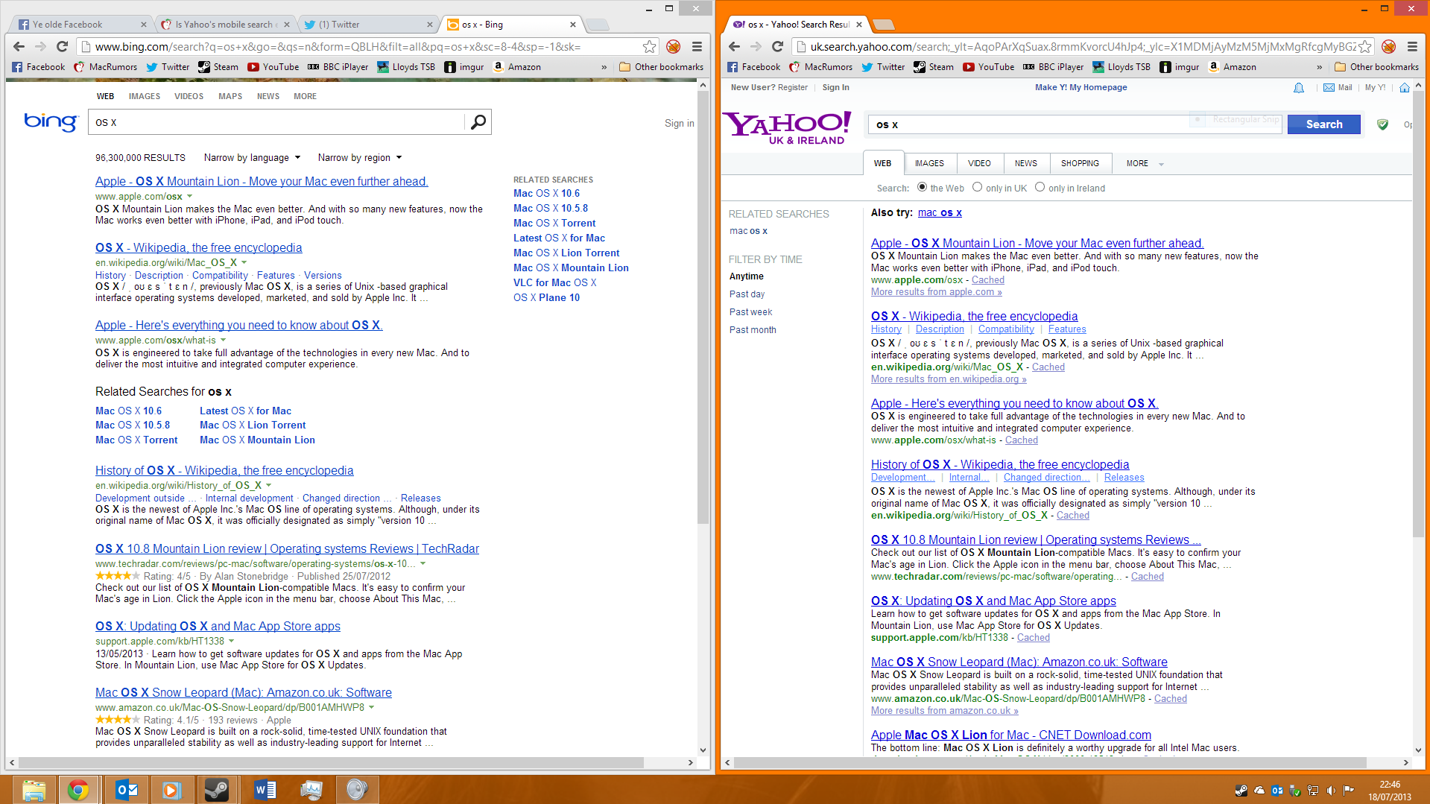
Task: Click the Yahoo Search button
Action: (x=1323, y=124)
